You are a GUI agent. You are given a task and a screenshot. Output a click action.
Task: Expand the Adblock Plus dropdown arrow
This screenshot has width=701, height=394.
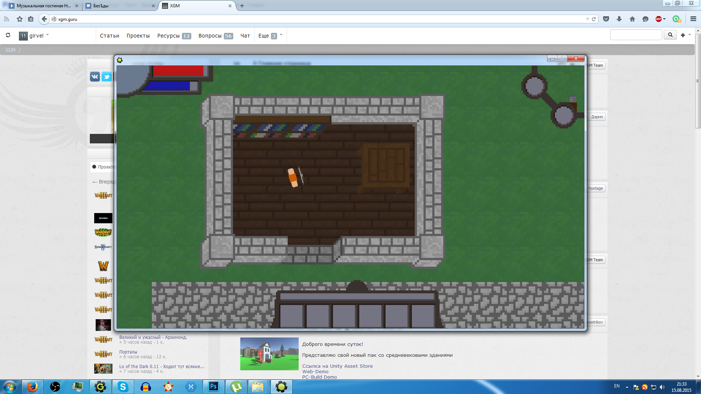tap(664, 19)
